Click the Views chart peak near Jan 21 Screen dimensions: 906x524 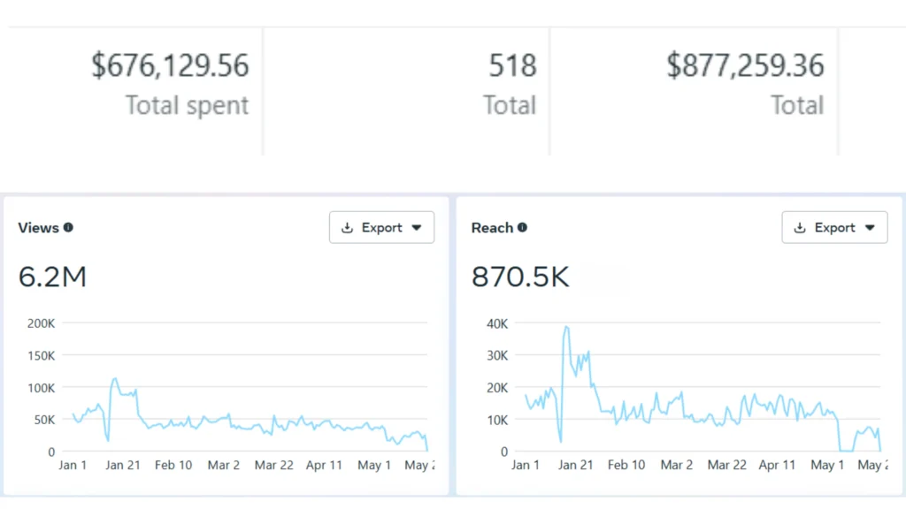click(115, 379)
